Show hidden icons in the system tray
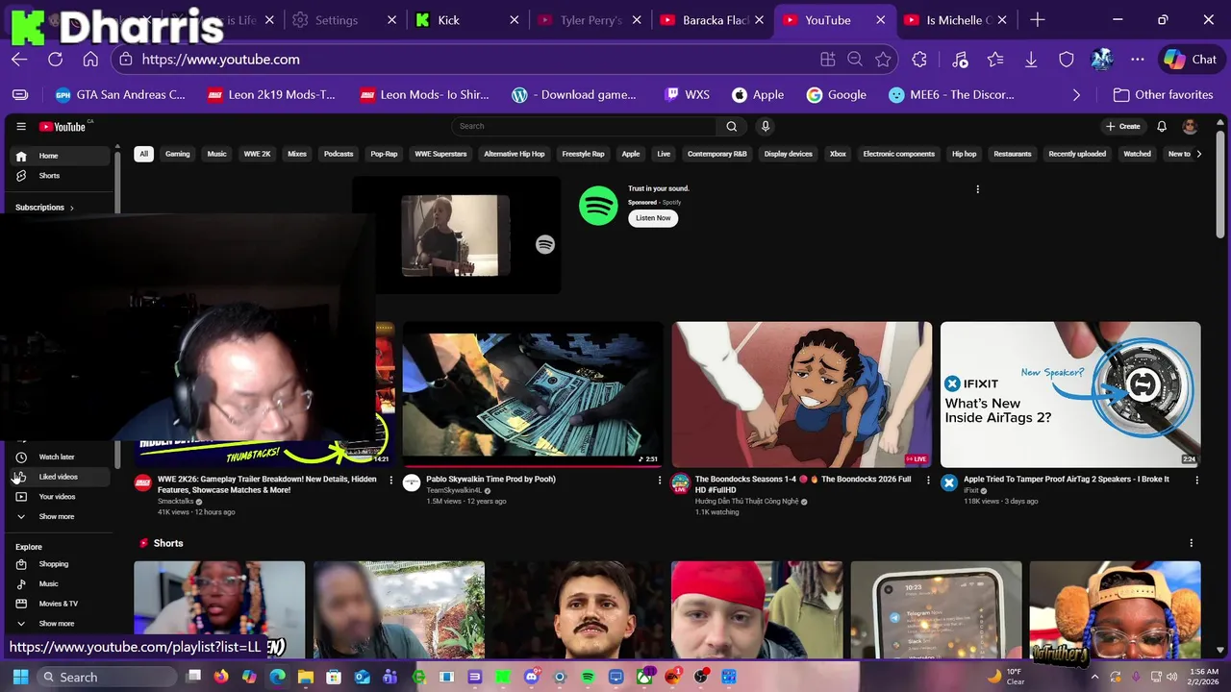 (x=1094, y=677)
